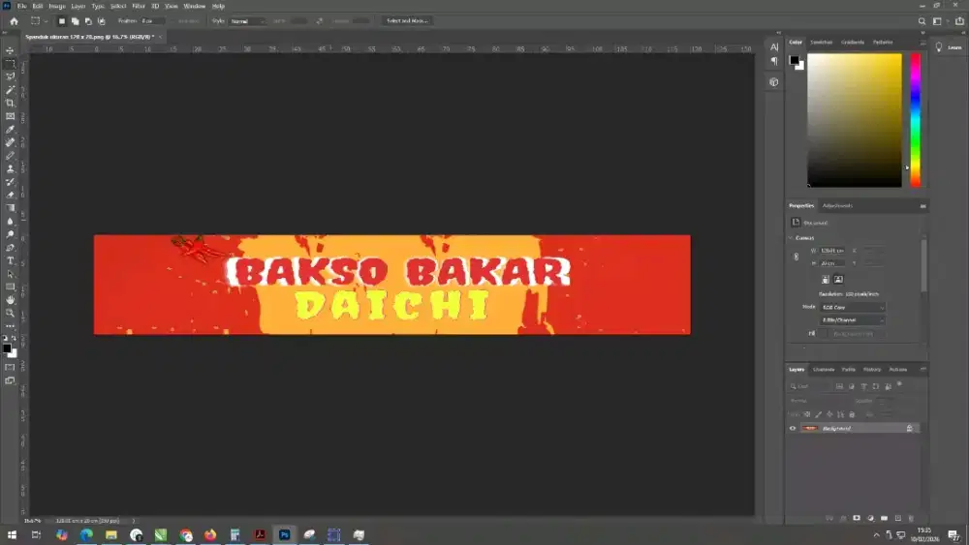Click the Search magnifier in top right
The height and width of the screenshot is (545, 969).
(x=922, y=21)
